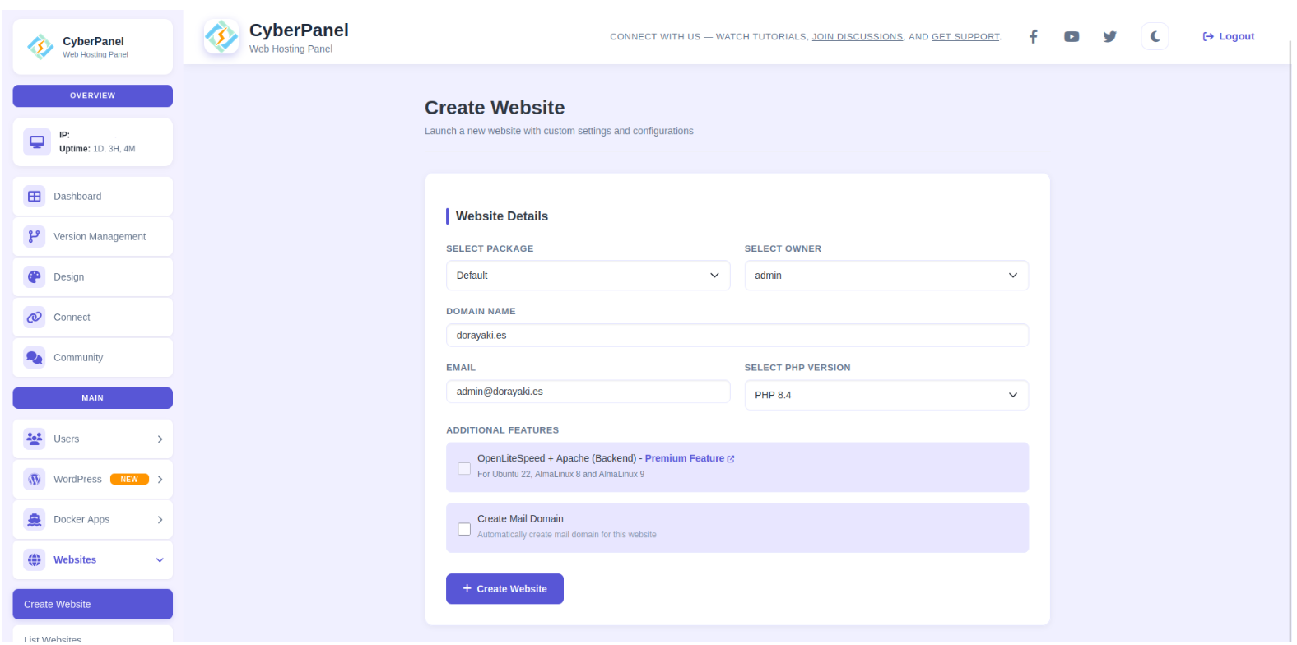Open the Select Owner dropdown
The height and width of the screenshot is (645, 1297).
pyautogui.click(x=886, y=276)
